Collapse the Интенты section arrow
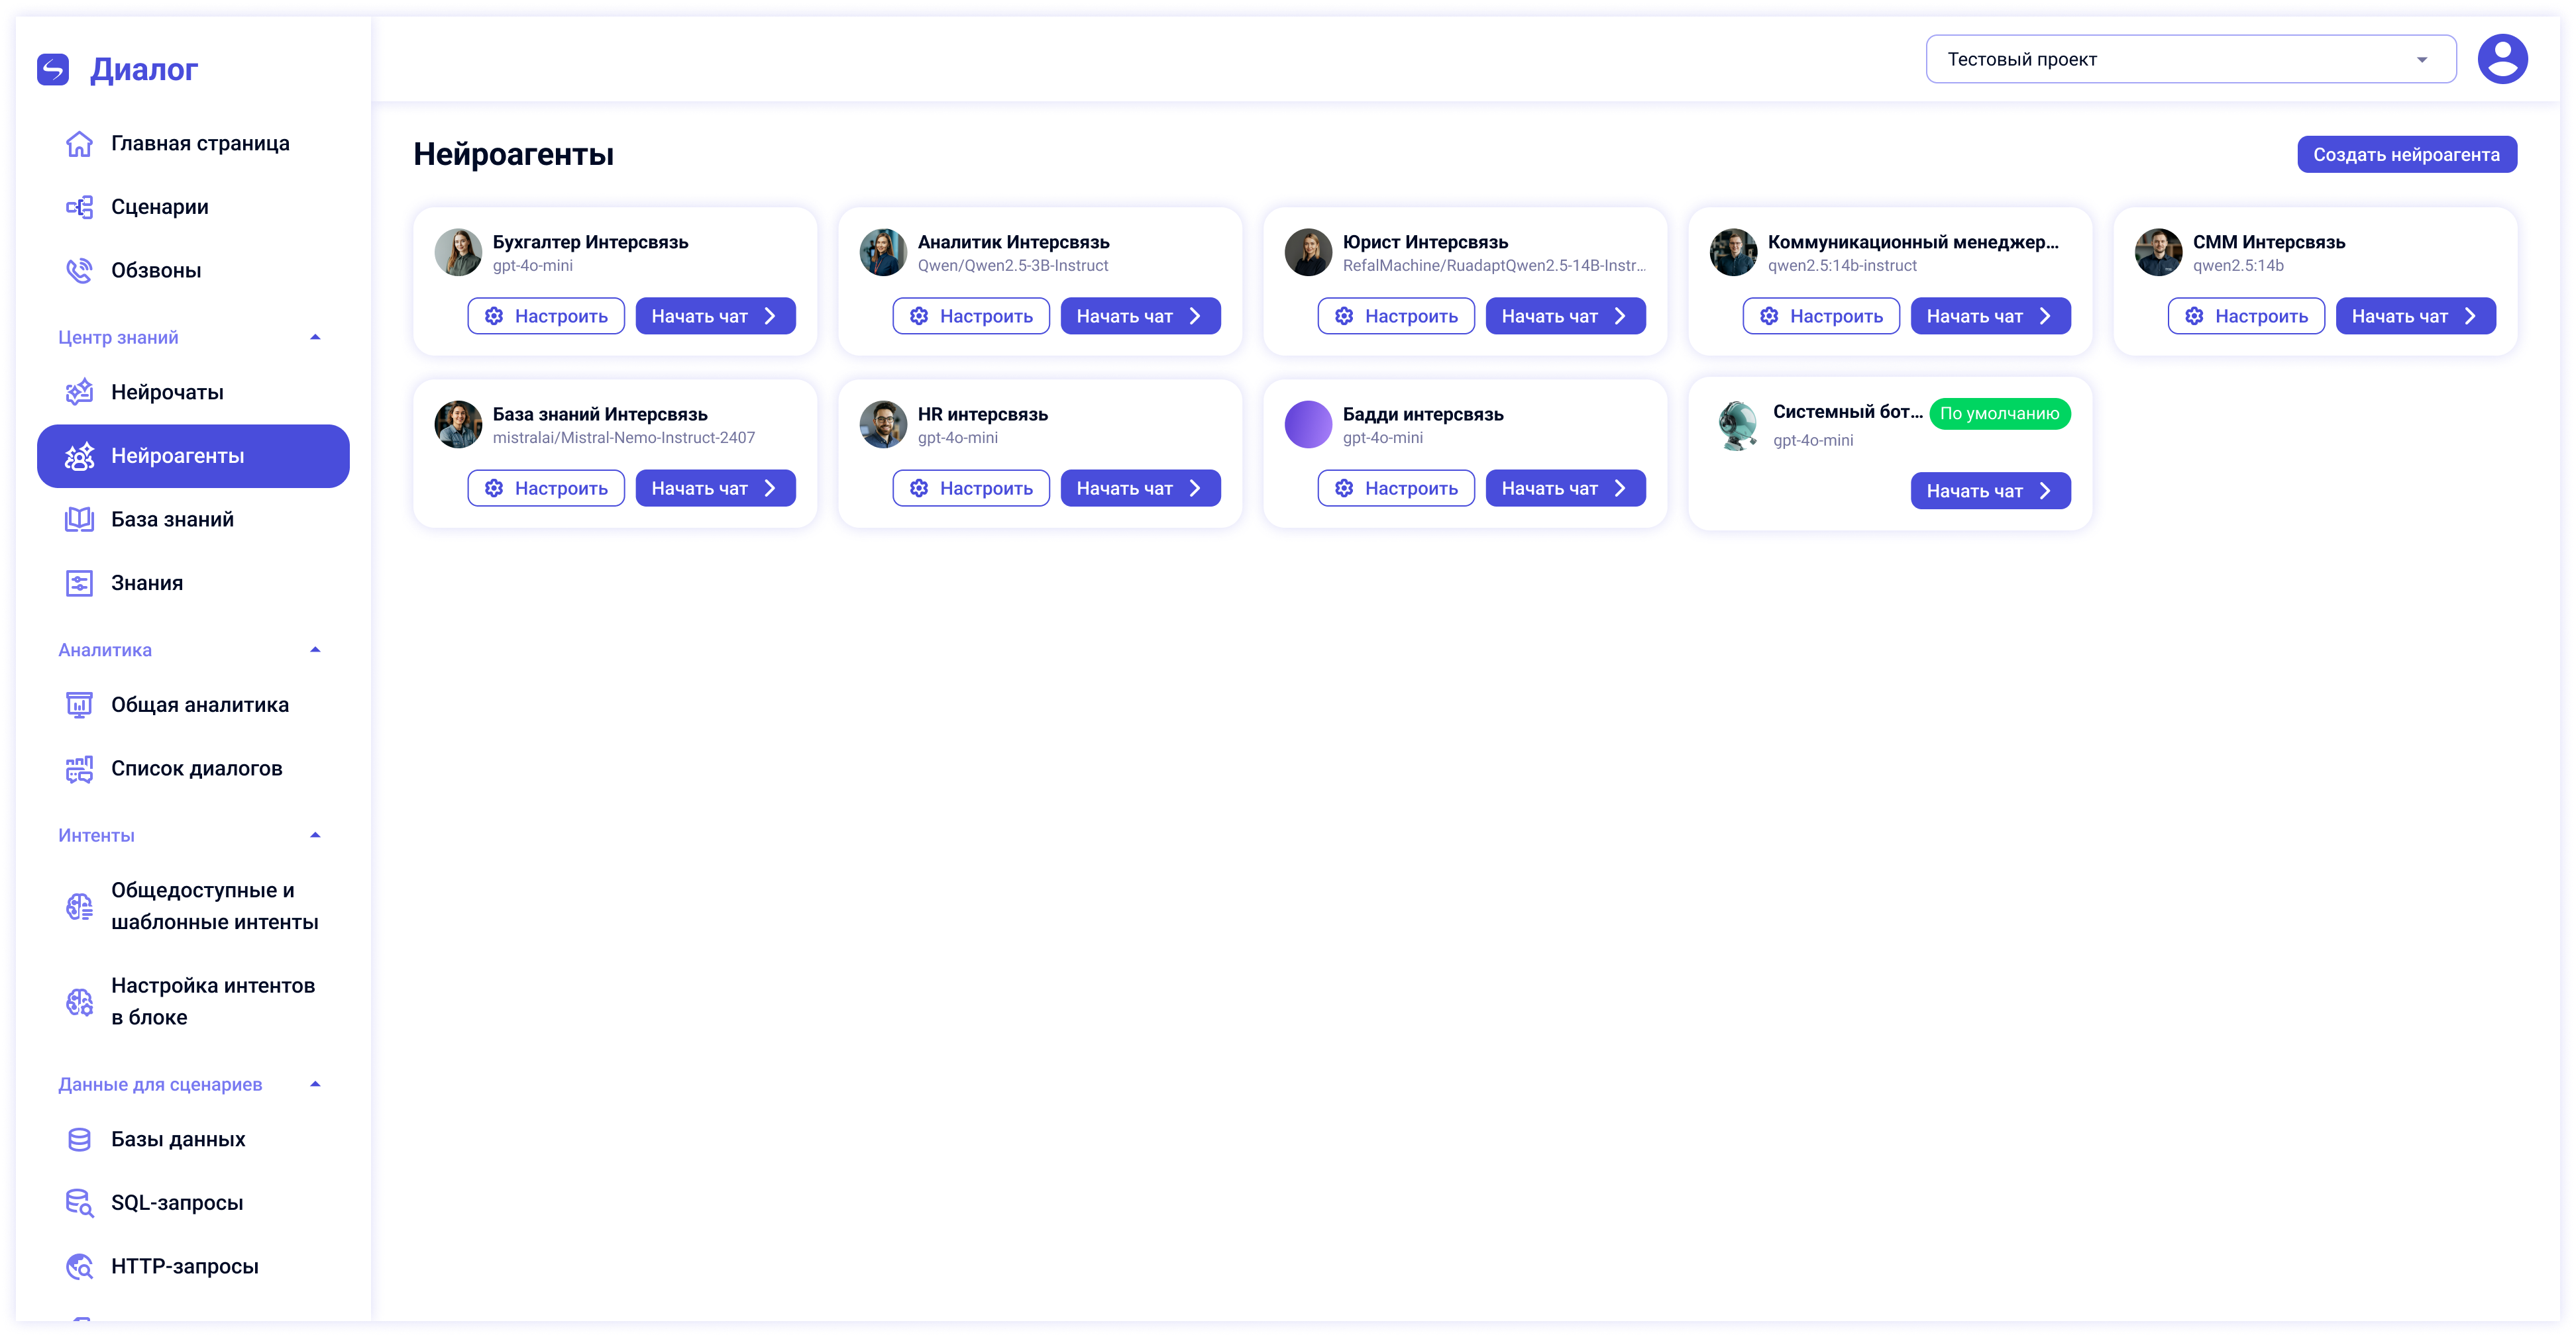The height and width of the screenshot is (1337, 2576). pyautogui.click(x=315, y=836)
